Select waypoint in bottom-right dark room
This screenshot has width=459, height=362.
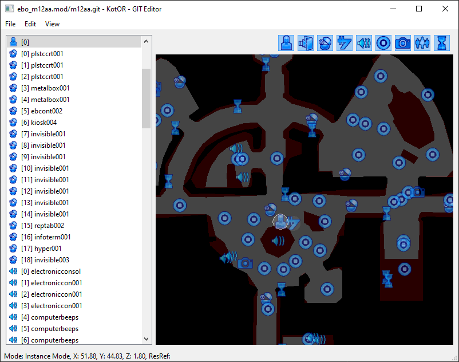coord(405,269)
